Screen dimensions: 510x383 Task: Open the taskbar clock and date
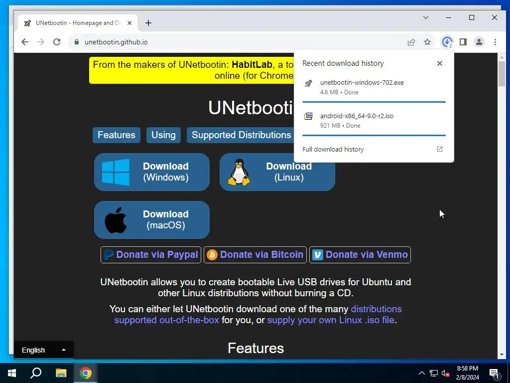467,373
